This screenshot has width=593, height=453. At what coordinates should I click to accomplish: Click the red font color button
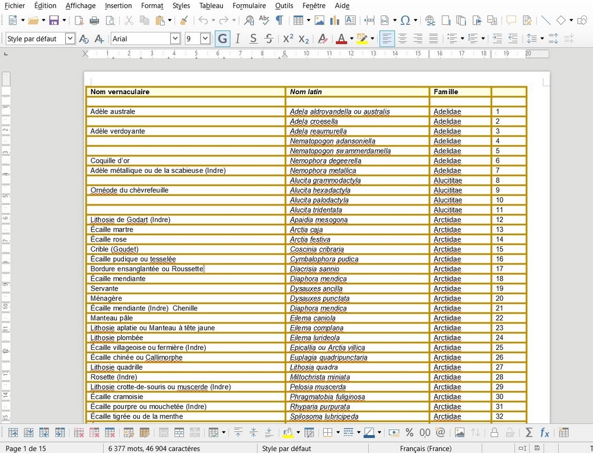[x=340, y=38]
